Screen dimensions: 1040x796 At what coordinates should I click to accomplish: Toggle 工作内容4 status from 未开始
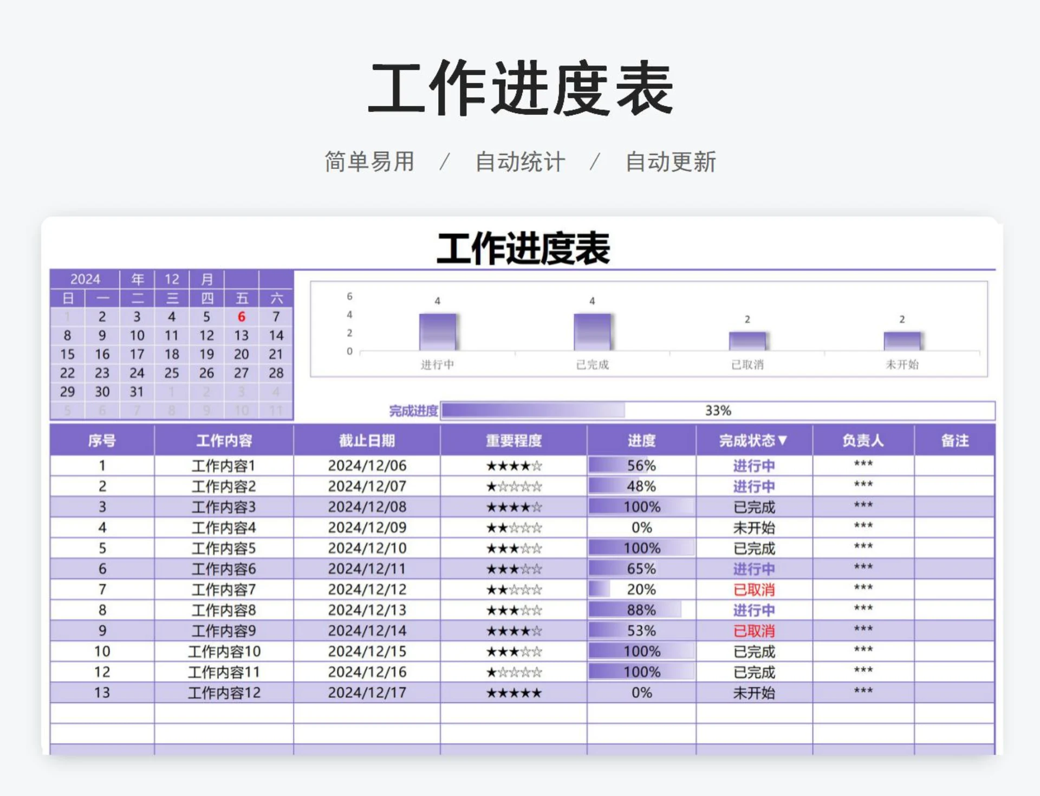[x=755, y=527]
